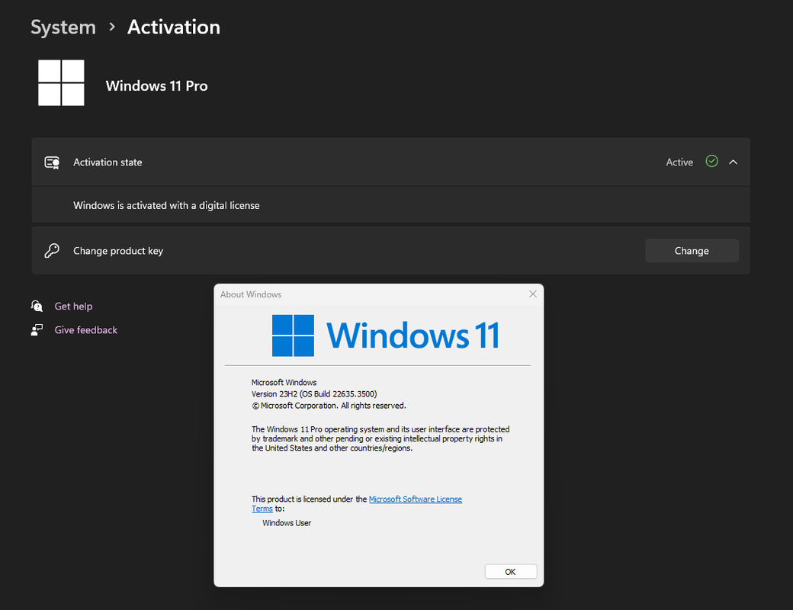The width and height of the screenshot is (793, 610).
Task: Open the Terms link in the dialog
Action: click(262, 509)
